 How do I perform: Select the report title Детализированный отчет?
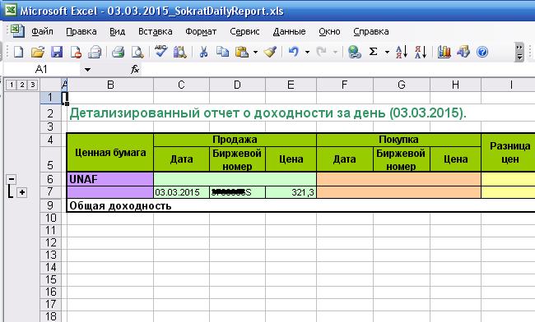(x=267, y=113)
